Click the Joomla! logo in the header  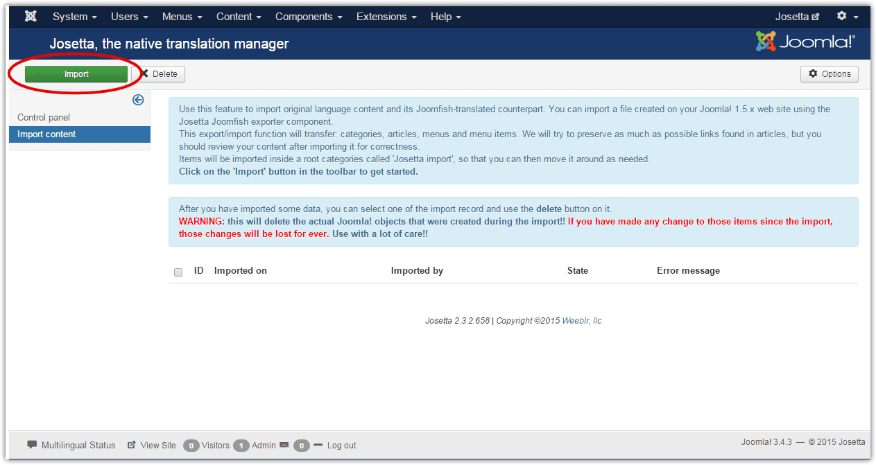[805, 42]
